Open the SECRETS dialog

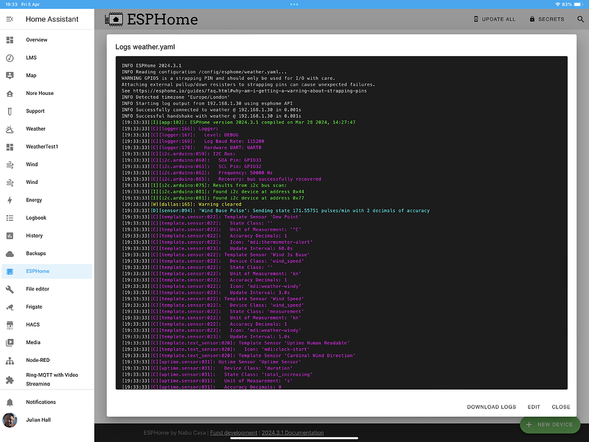pos(547,19)
